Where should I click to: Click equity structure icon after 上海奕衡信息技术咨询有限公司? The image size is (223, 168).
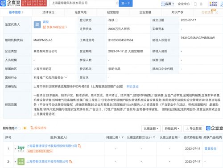tap(70, 161)
